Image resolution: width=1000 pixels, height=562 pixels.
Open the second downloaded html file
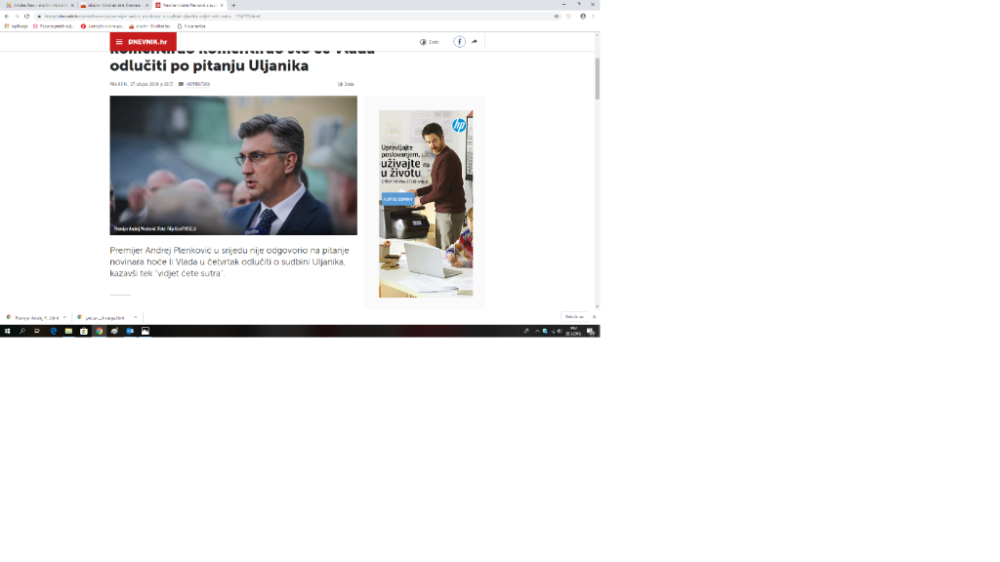[104, 317]
